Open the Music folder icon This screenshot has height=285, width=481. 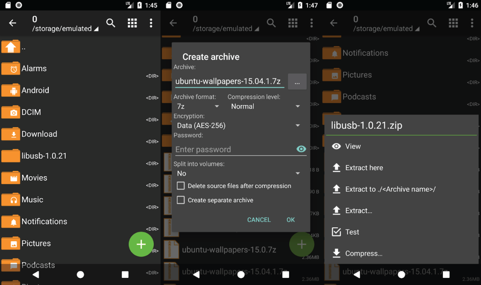[x=11, y=200]
